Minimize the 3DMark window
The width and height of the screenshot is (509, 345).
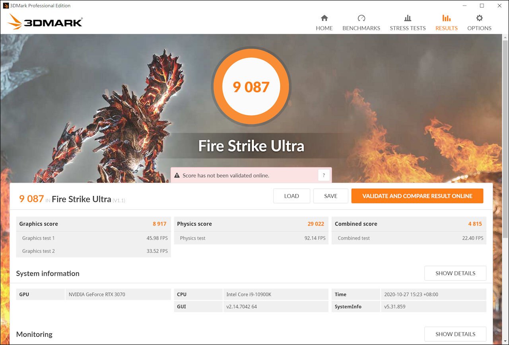pos(464,6)
